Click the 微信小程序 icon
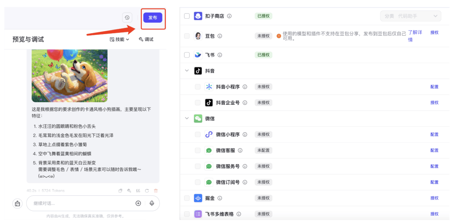450x224 pixels. pos(209,135)
